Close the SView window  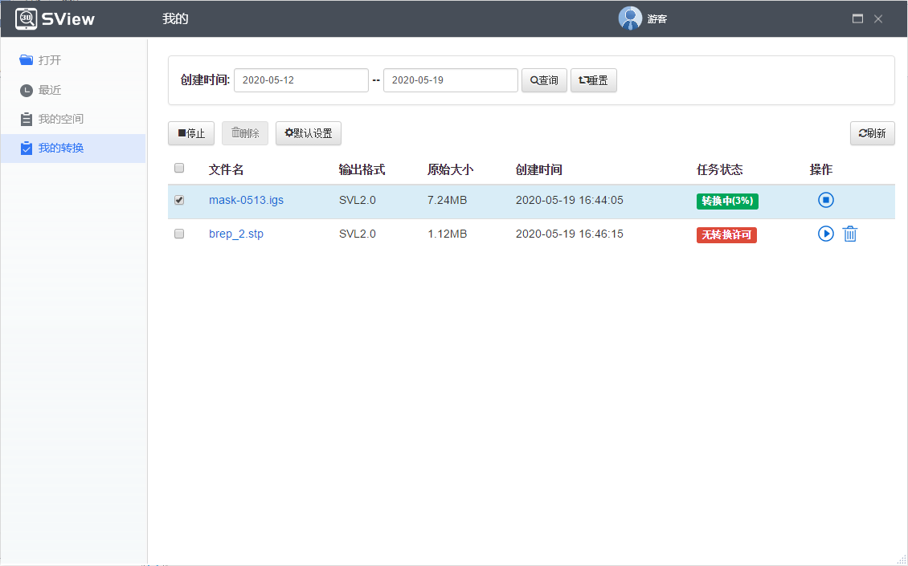tap(878, 18)
